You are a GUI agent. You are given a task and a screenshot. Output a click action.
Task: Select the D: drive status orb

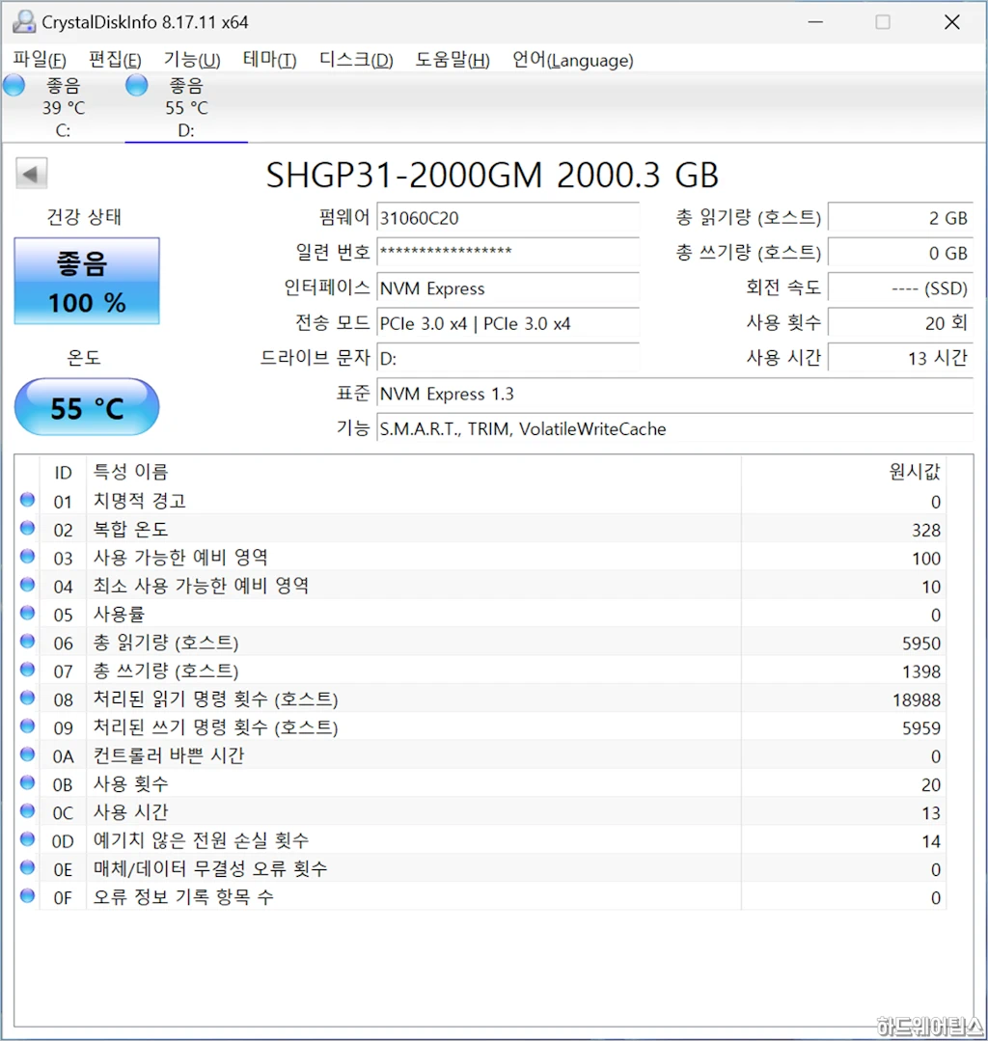pyautogui.click(x=137, y=86)
